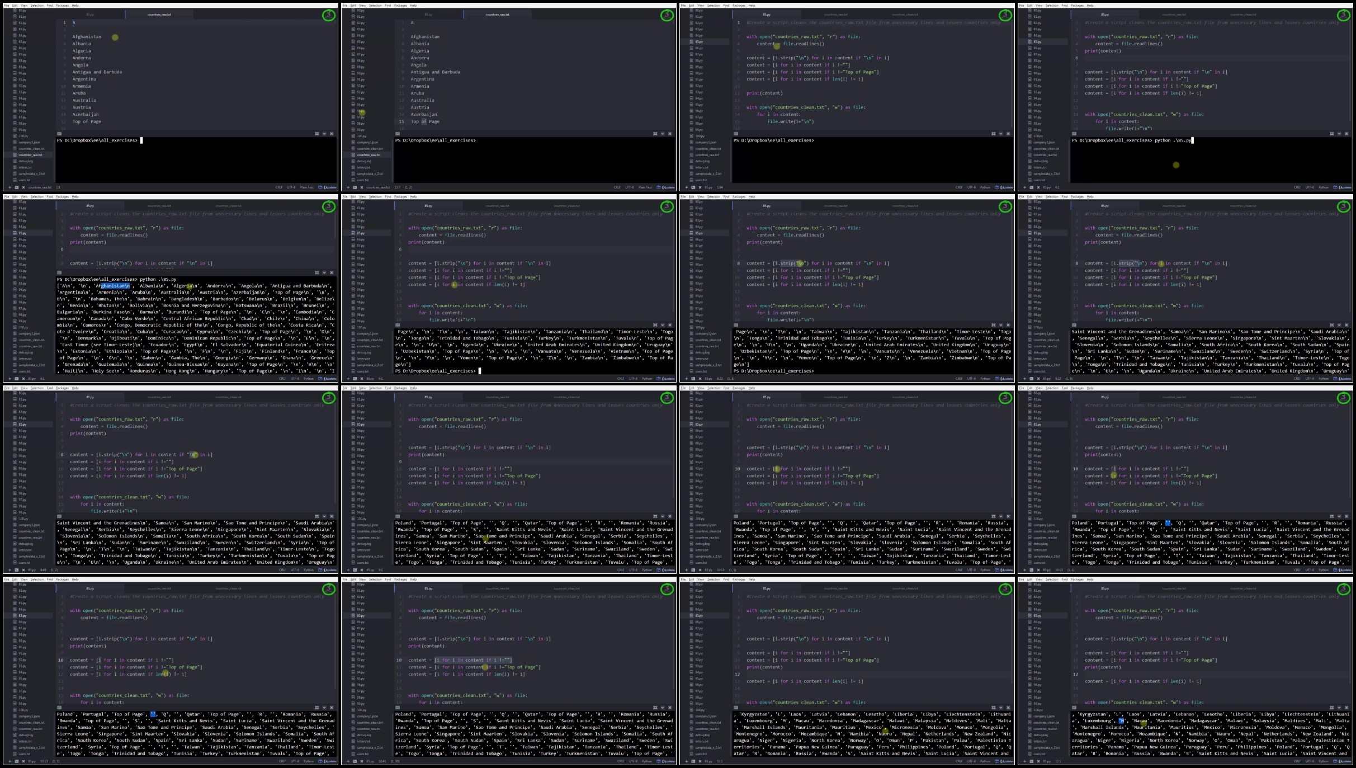In the top row's third frame, open the countries_raw.txt tab

click(835, 15)
